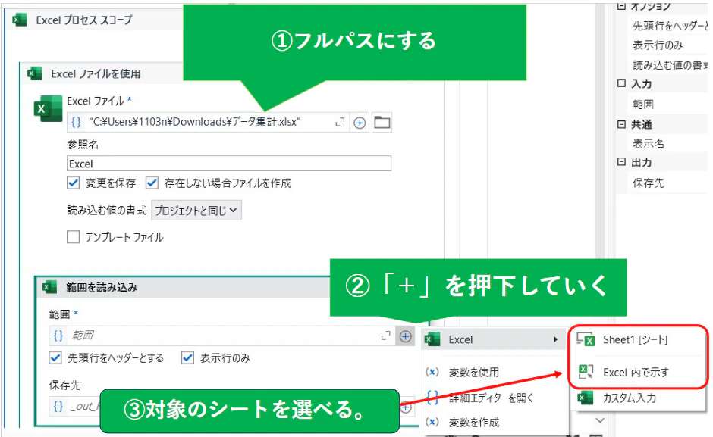
Task: Toggle 変更を保存 checkbox
Action: pos(74,183)
